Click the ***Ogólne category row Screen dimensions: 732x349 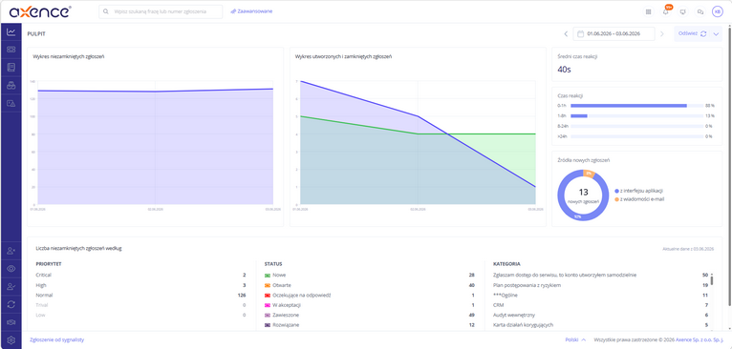click(x=600, y=295)
